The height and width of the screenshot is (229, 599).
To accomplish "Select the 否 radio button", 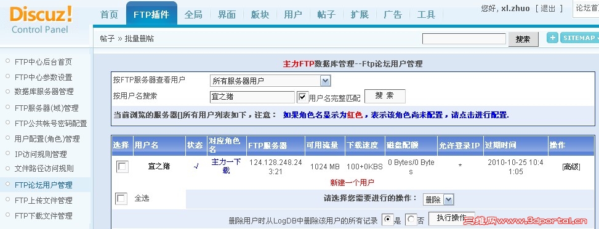I will tap(411, 219).
